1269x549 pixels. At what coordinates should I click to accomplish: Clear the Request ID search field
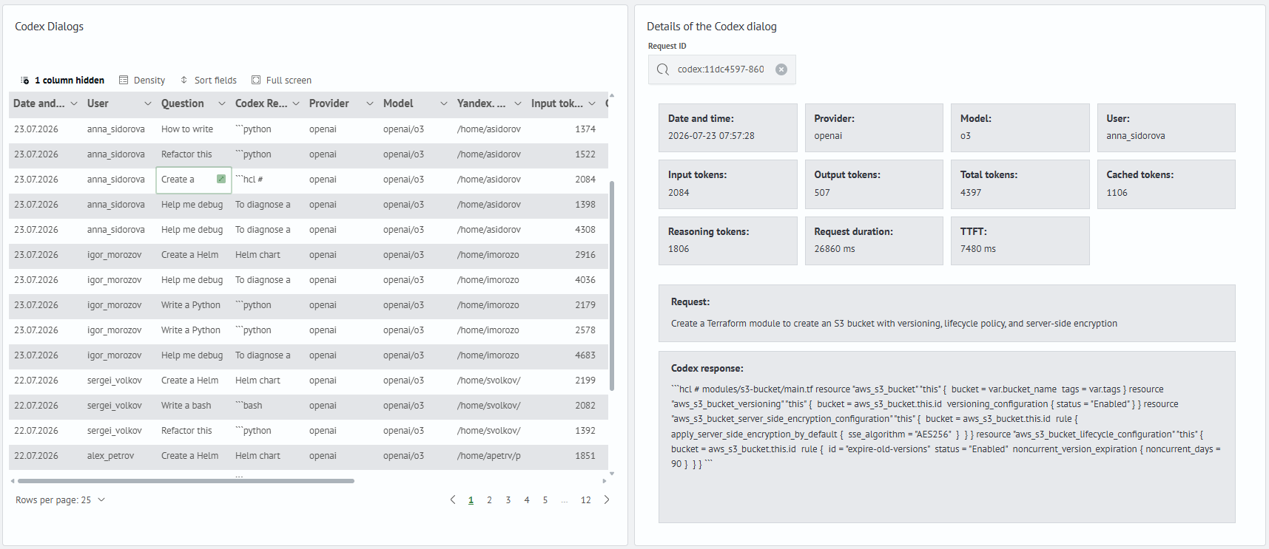click(781, 69)
